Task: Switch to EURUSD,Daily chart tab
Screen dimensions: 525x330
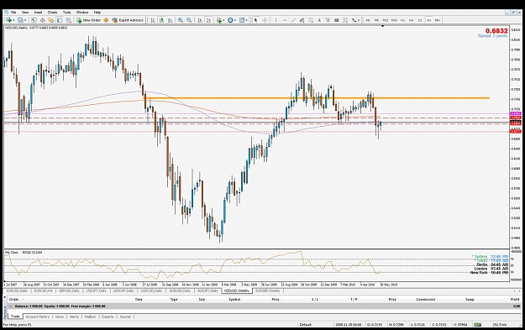Action: tap(17, 291)
